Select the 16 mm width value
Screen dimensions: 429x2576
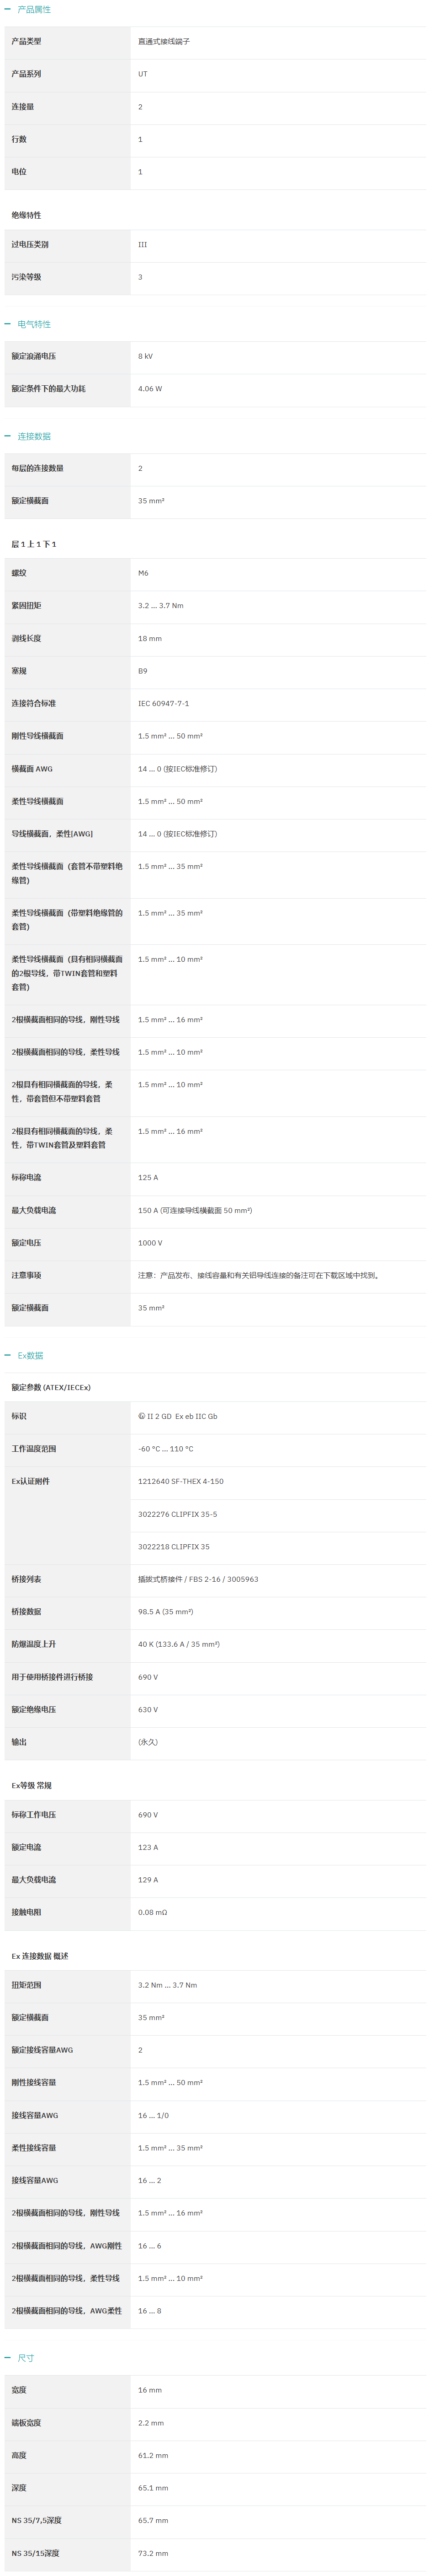coord(150,2390)
